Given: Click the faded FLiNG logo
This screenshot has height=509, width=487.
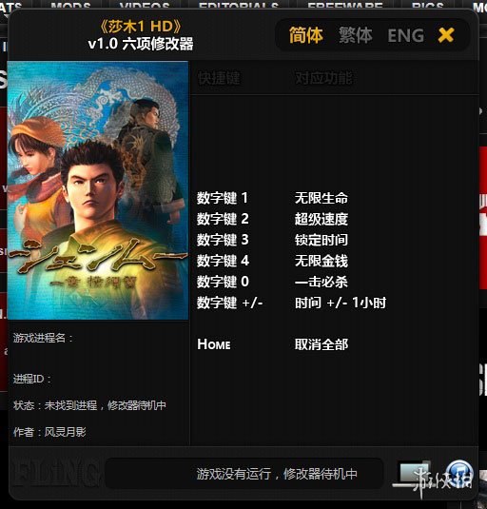Looking at the screenshot, I should point(55,472).
